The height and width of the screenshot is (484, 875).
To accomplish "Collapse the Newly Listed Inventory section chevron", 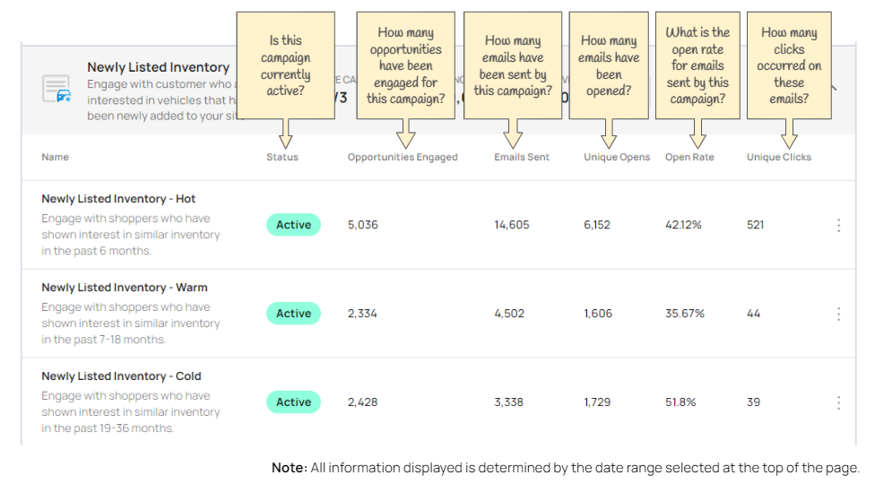I will point(836,88).
